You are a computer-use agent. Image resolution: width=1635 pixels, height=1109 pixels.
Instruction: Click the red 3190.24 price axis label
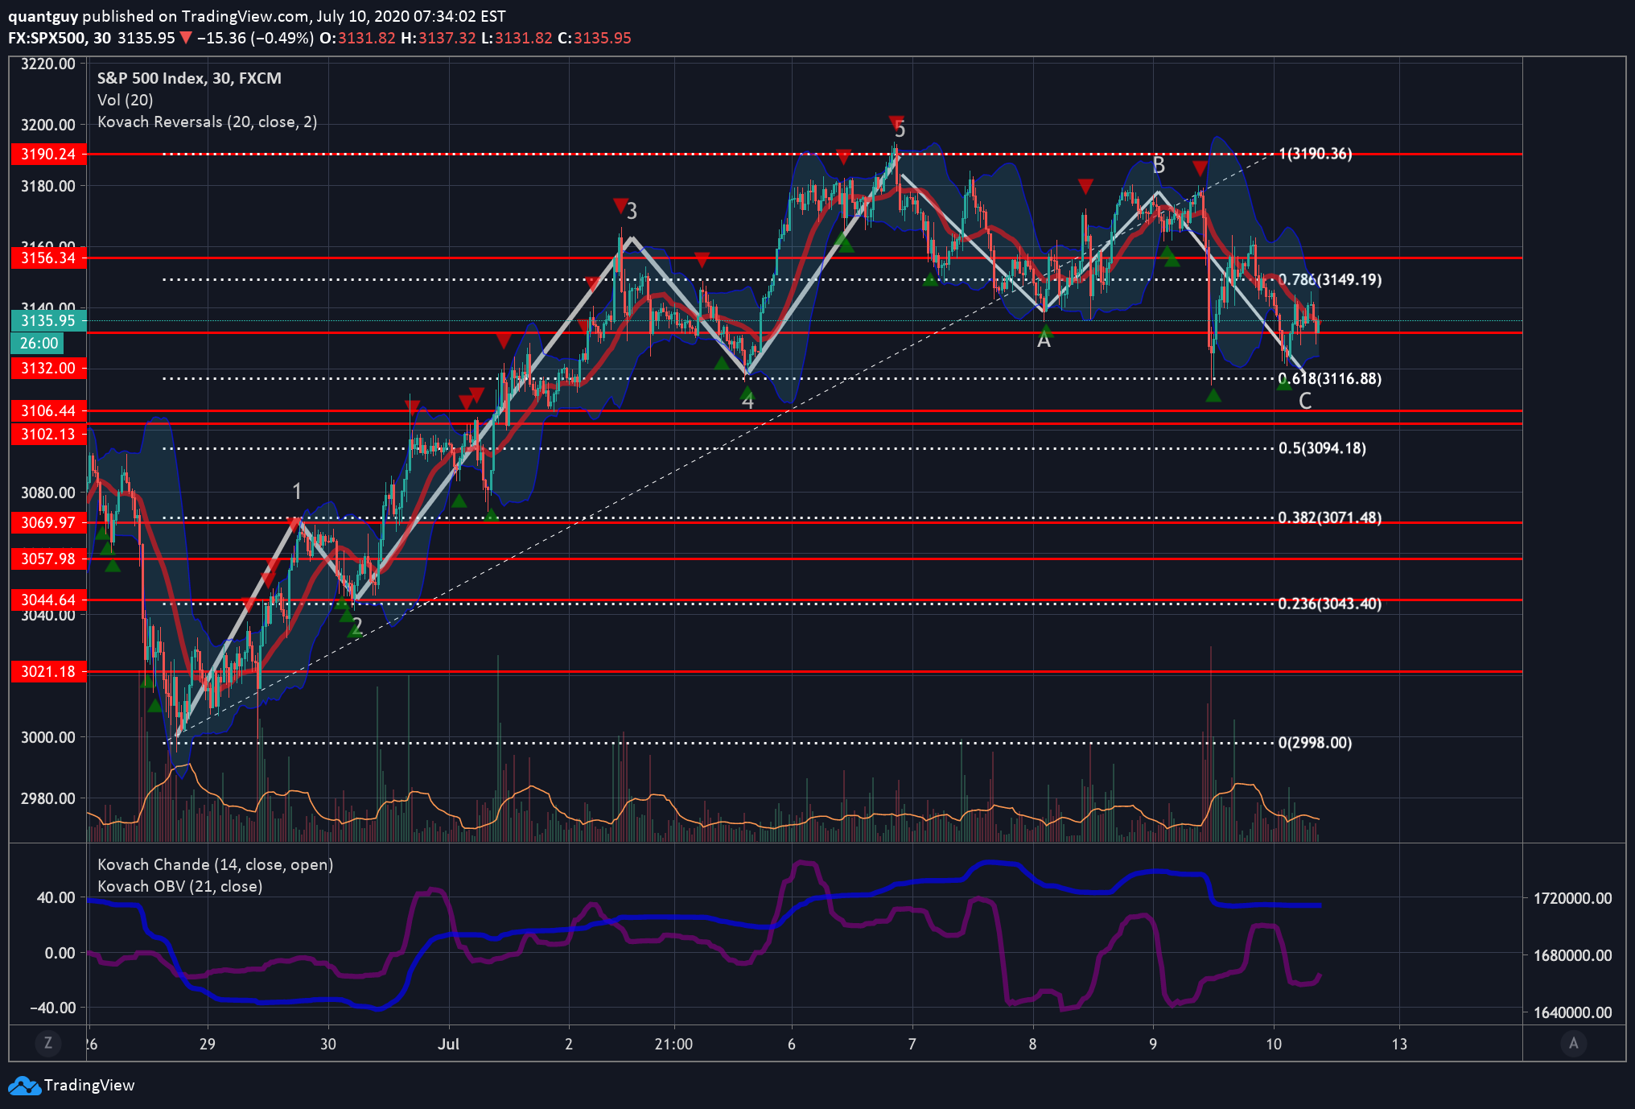tap(48, 154)
